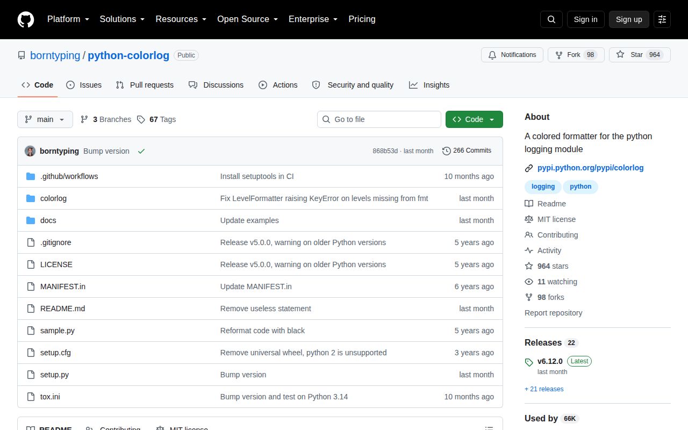The image size is (688, 430).
Task: Expand the Open Source menu
Action: click(x=247, y=19)
